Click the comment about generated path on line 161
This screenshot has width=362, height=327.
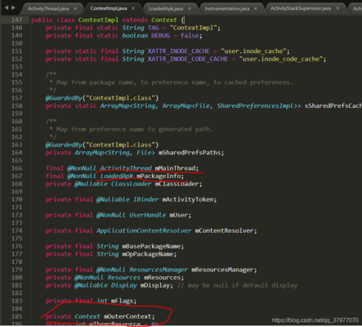[x=131, y=129]
